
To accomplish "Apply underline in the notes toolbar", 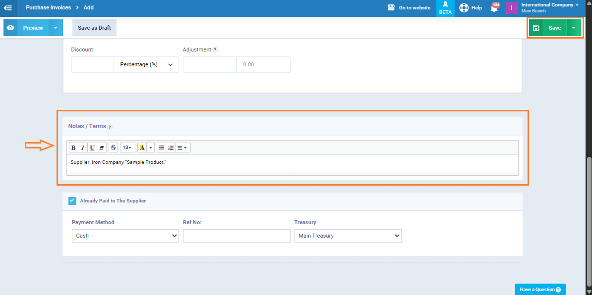I will coord(92,147).
